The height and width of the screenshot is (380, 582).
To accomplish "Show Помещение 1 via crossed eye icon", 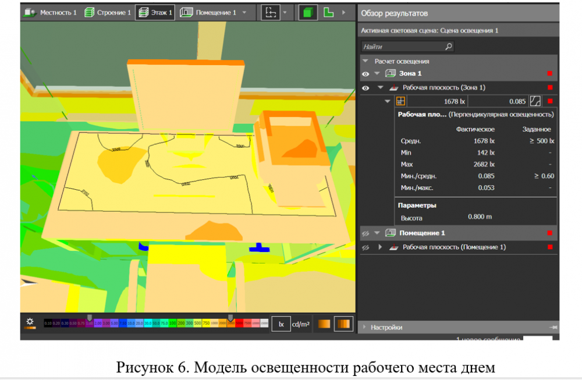I will [x=365, y=233].
